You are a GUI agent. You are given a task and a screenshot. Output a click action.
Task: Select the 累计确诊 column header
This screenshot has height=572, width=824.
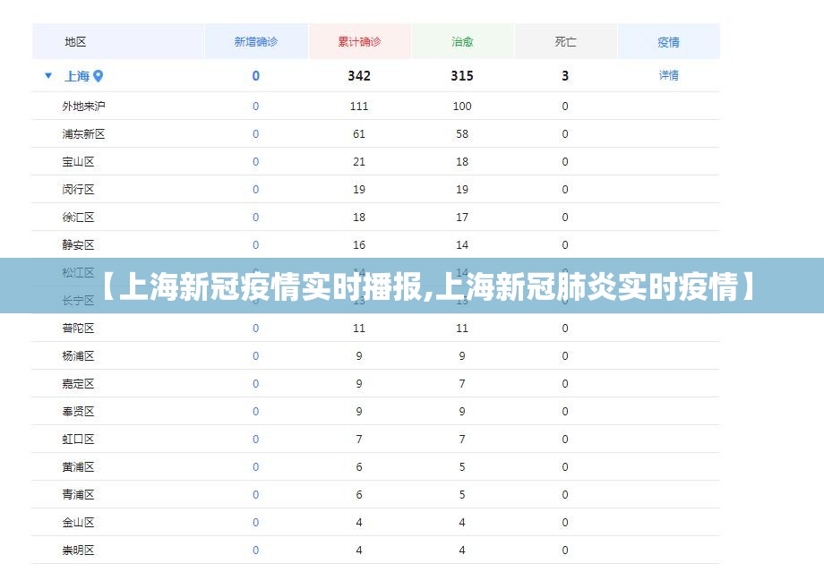tap(359, 42)
